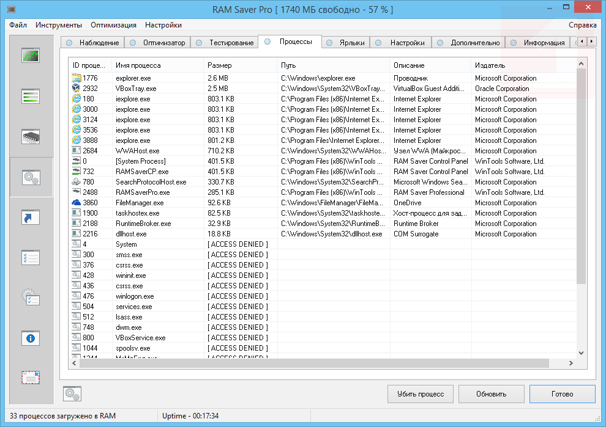Click the OneDrive cloud icon for FileManager.exe
This screenshot has height=427, width=606.
click(x=77, y=203)
